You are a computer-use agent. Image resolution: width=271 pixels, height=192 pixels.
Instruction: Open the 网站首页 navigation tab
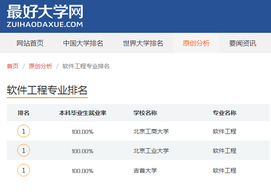tap(30, 43)
